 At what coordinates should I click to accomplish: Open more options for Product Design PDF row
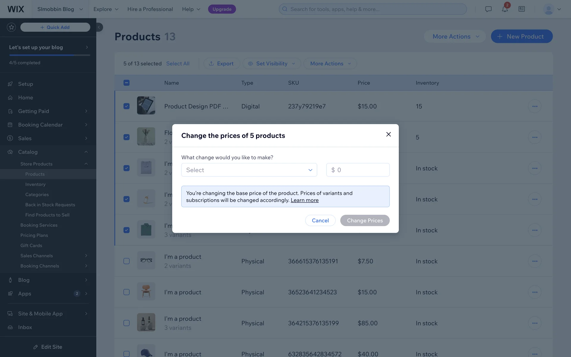coord(534,106)
